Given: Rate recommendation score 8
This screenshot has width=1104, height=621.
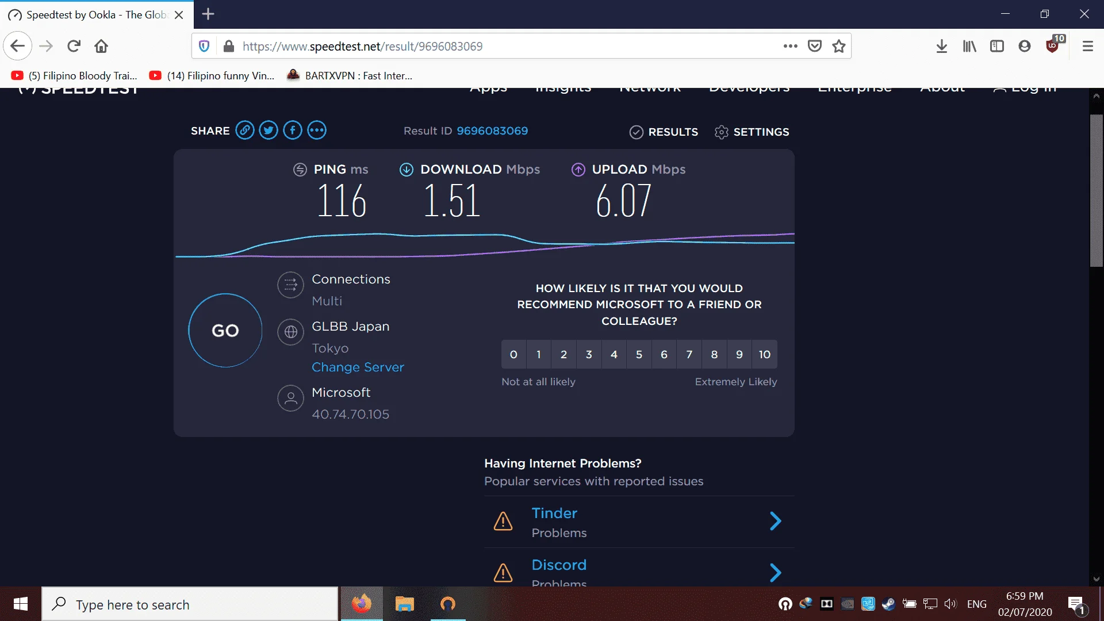Looking at the screenshot, I should tap(714, 354).
